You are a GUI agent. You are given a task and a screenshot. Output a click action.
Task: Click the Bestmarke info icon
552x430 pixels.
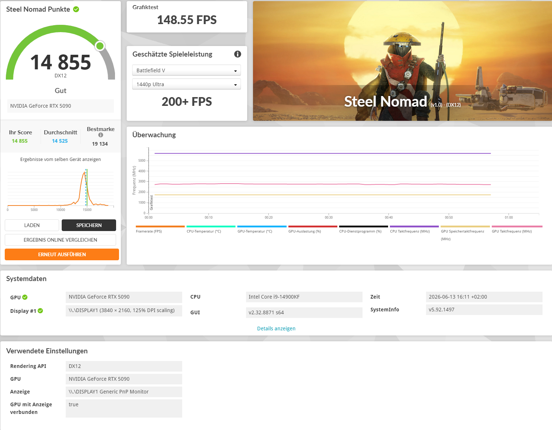[x=101, y=135]
